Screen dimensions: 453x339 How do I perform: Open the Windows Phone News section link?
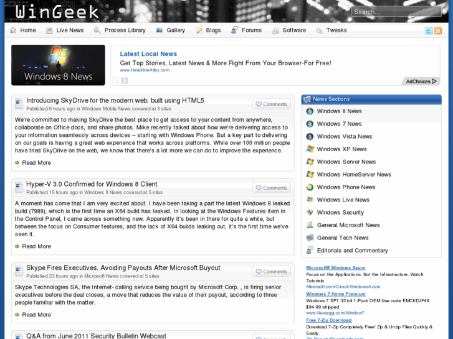click(x=346, y=187)
